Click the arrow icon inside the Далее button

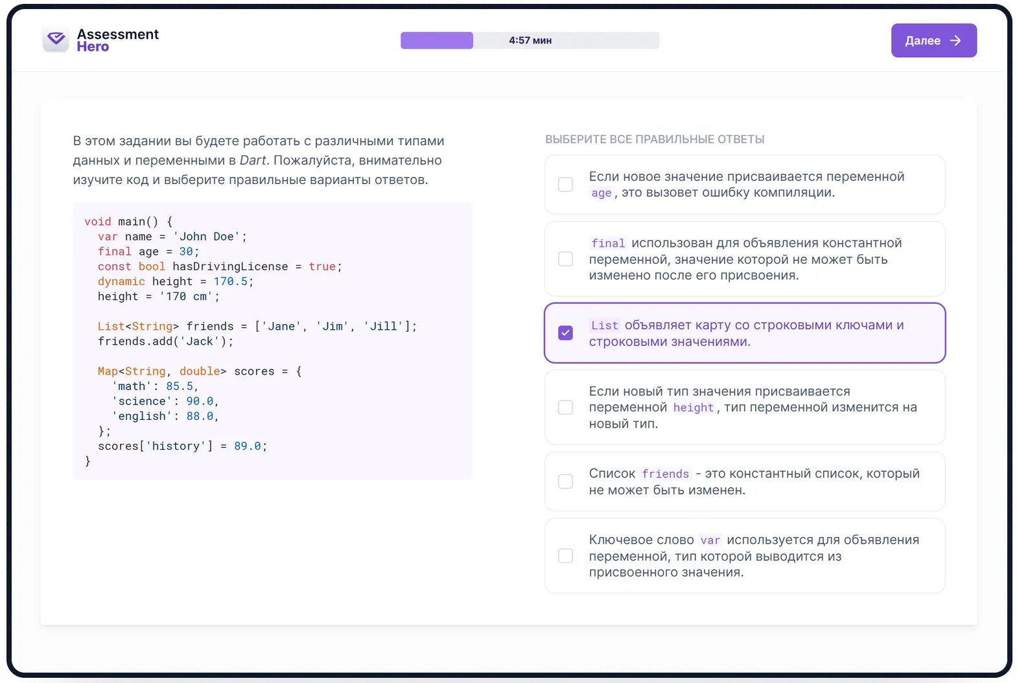click(x=955, y=41)
